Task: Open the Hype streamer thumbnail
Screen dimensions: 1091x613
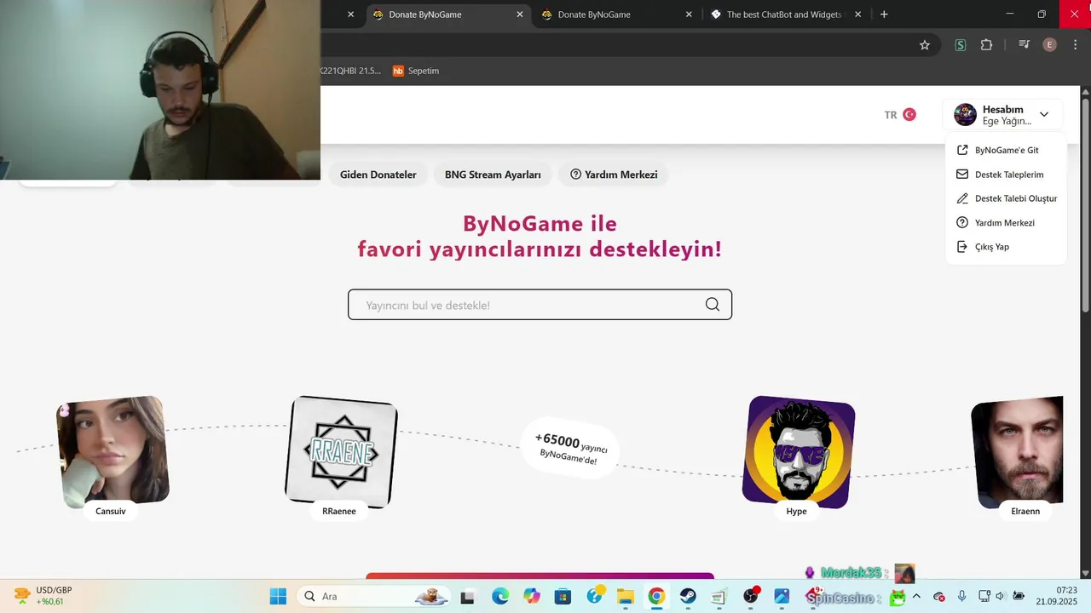Action: (x=798, y=452)
